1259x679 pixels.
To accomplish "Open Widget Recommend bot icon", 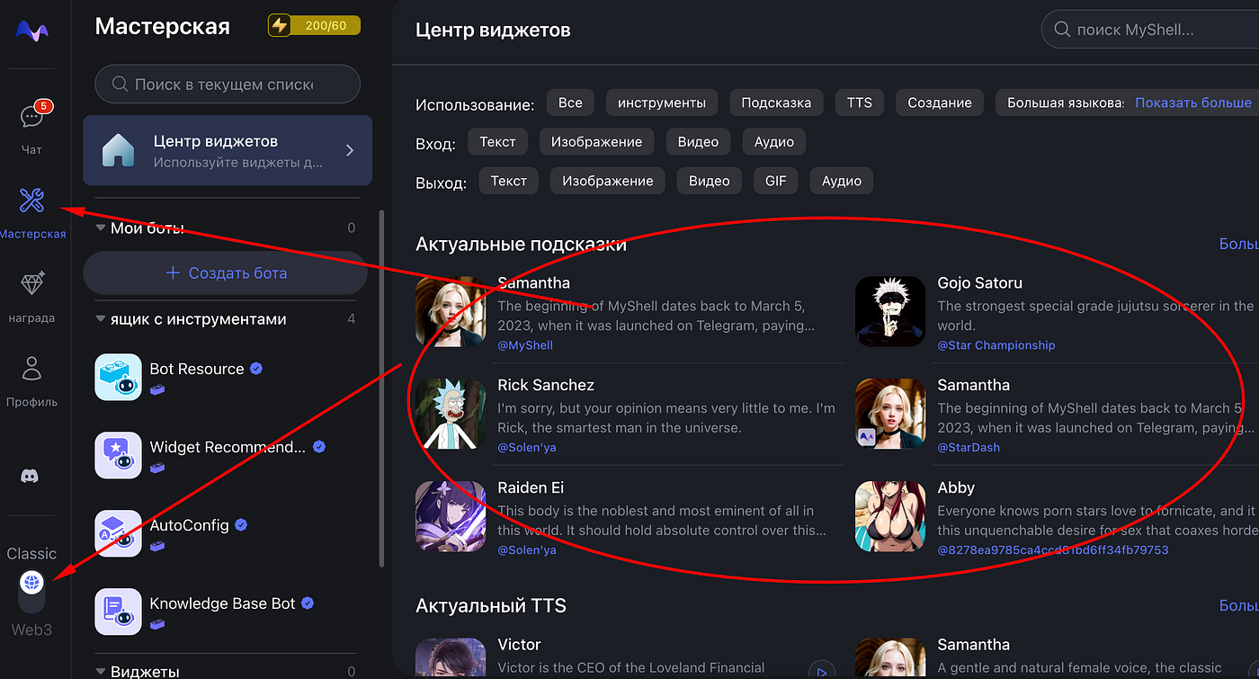I will coord(118,455).
